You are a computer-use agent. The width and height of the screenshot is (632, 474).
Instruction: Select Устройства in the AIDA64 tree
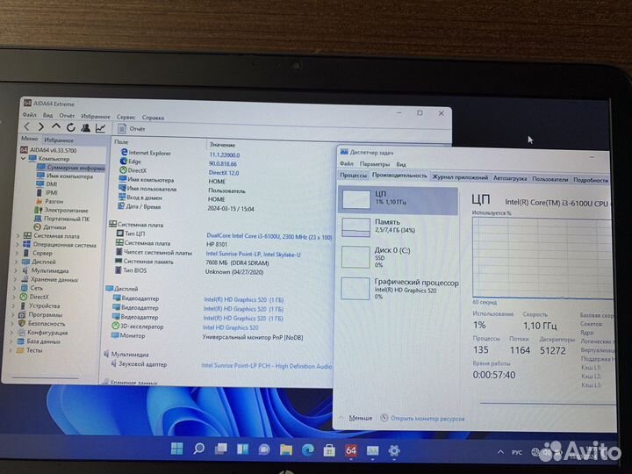point(39,306)
